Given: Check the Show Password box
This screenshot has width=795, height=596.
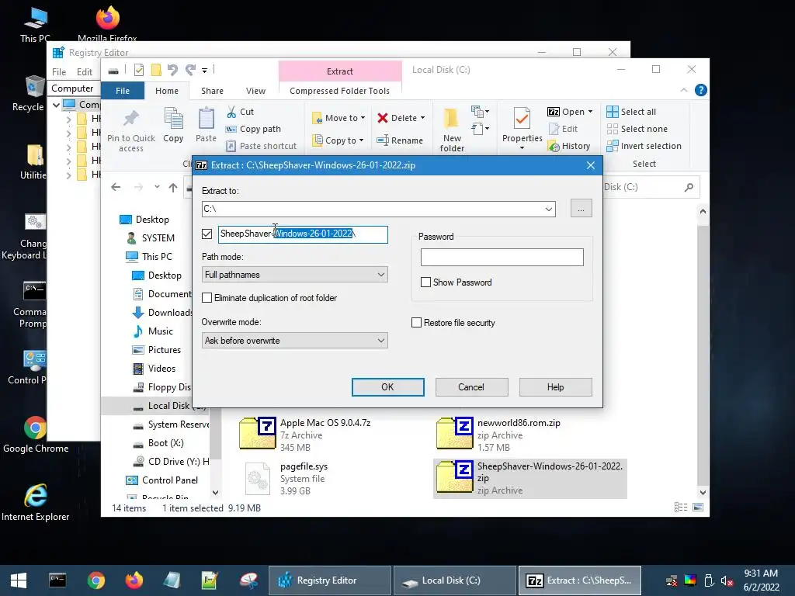Looking at the screenshot, I should coord(426,282).
